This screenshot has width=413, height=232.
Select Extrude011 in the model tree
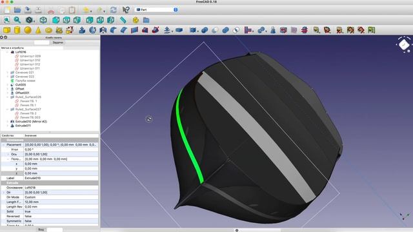pos(23,126)
